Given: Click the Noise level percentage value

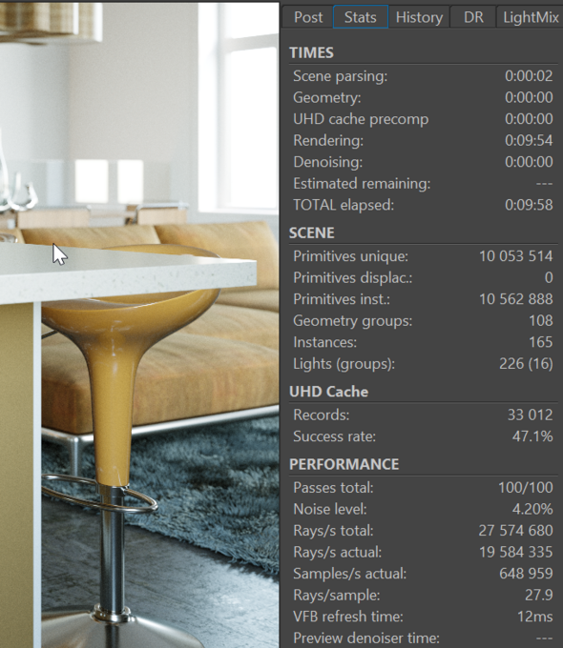Looking at the screenshot, I should pyautogui.click(x=532, y=509).
